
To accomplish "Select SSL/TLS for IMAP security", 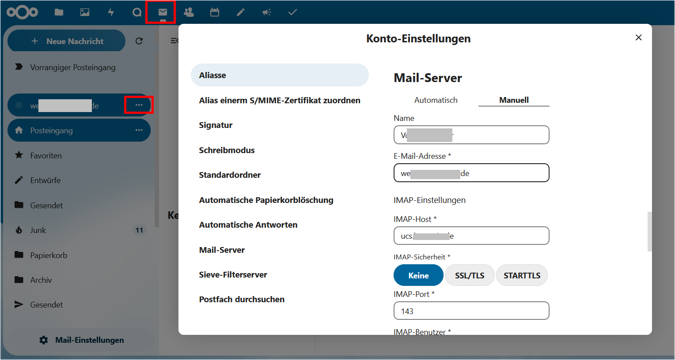I will coord(469,275).
